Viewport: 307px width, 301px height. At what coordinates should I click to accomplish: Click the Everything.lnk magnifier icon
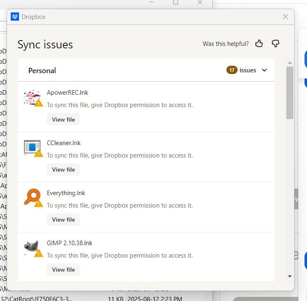point(33,198)
